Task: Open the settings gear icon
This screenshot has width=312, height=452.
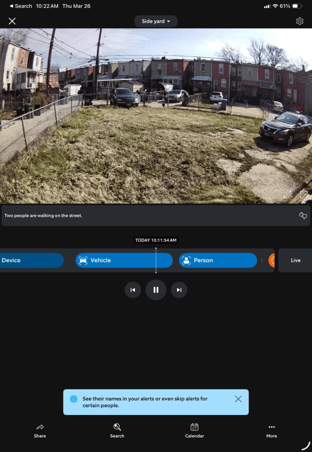Action: 300,21
